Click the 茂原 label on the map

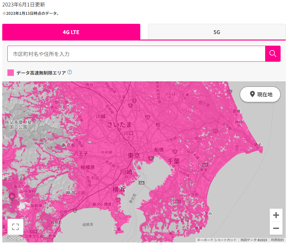pyautogui.click(x=195, y=195)
